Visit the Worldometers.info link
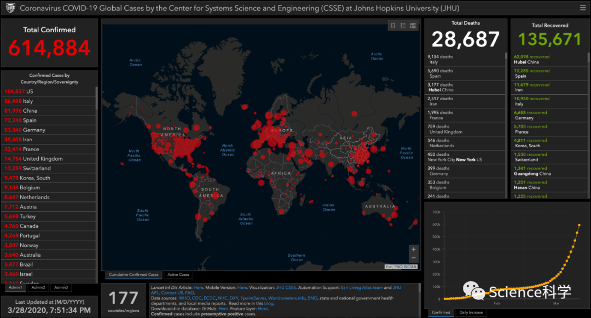591x318 pixels. click(x=287, y=298)
